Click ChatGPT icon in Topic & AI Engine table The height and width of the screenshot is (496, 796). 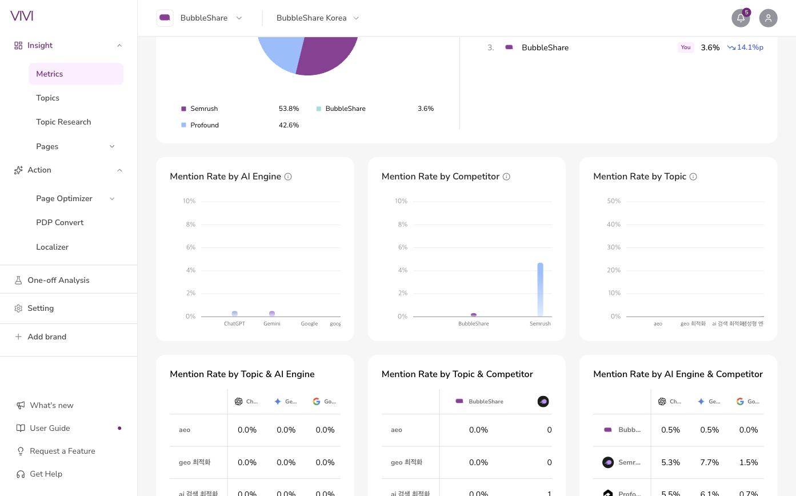[238, 401]
